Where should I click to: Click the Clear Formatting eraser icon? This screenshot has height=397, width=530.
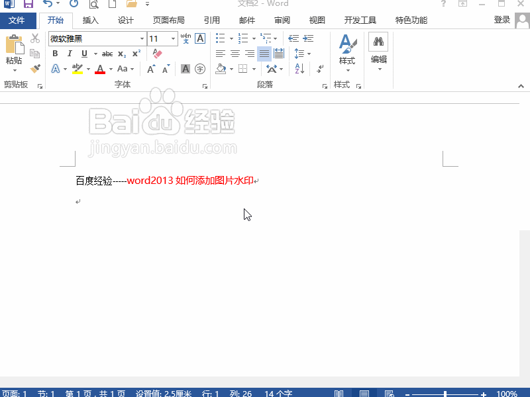click(x=157, y=54)
